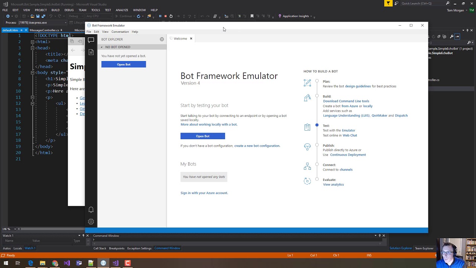Viewport: 476px width, 268px height.
Task: Switch to the Breakpoints tab
Action: [x=117, y=248]
